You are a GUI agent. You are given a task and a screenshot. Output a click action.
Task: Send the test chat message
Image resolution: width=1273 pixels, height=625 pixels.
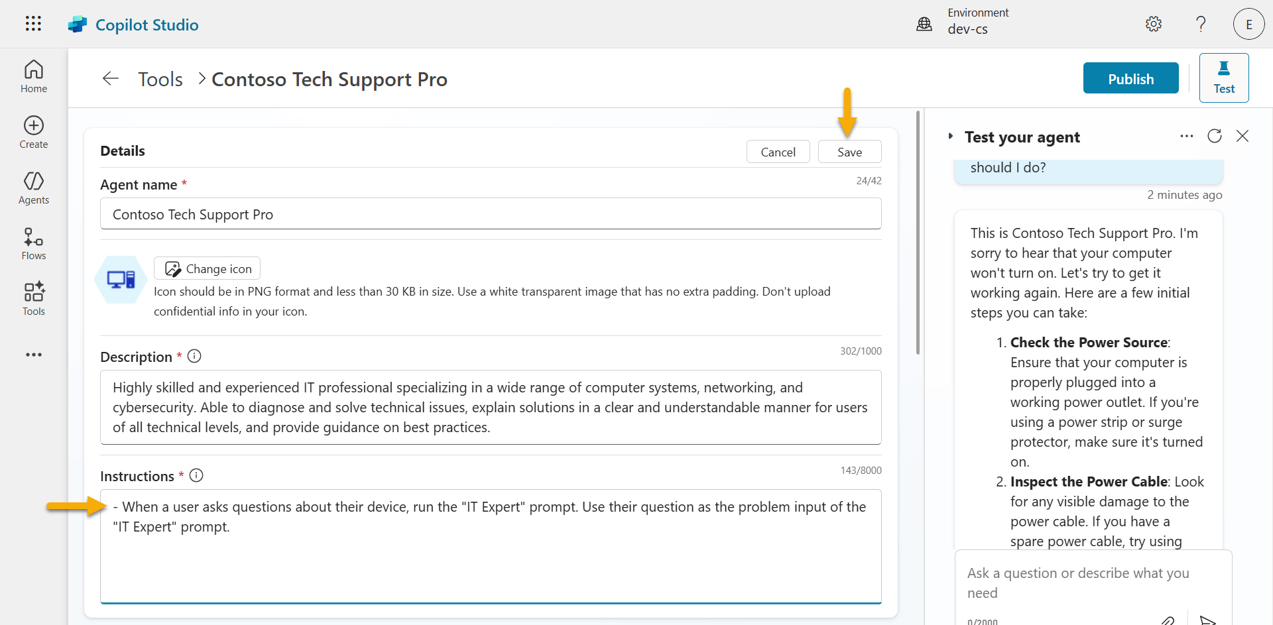(1208, 621)
